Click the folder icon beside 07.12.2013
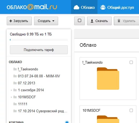The height and width of the screenshot is (123, 139). tap(15, 83)
